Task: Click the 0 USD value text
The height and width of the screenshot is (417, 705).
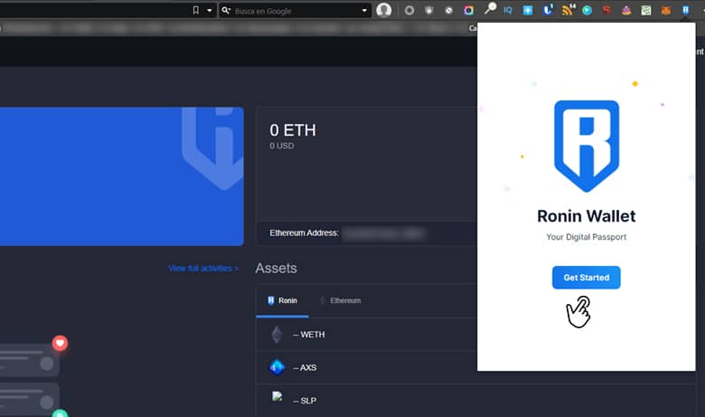Action: [x=282, y=146]
